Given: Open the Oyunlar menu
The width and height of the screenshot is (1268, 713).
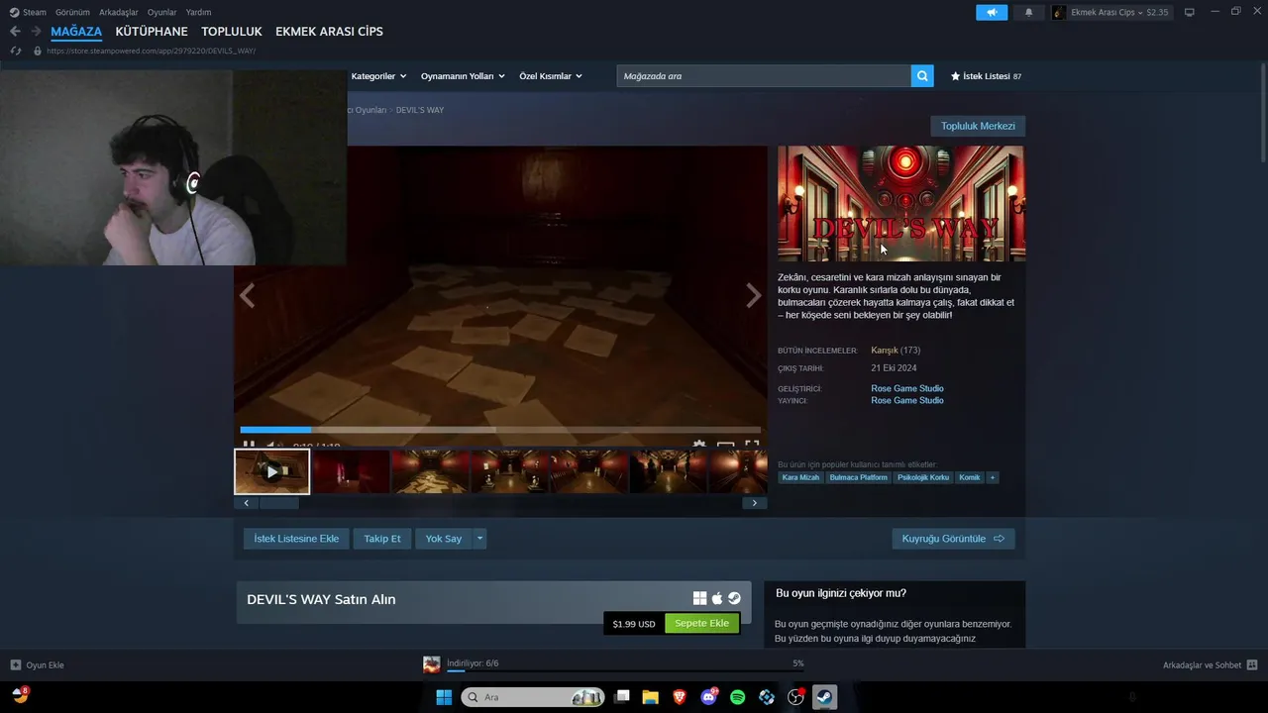Looking at the screenshot, I should [161, 12].
